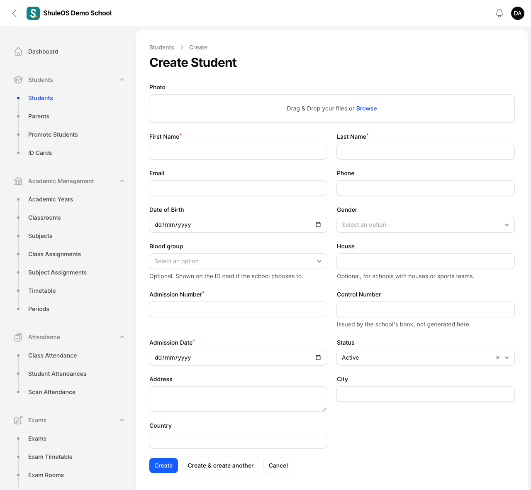
Task: Focus the Last Name input field
Action: pos(426,152)
